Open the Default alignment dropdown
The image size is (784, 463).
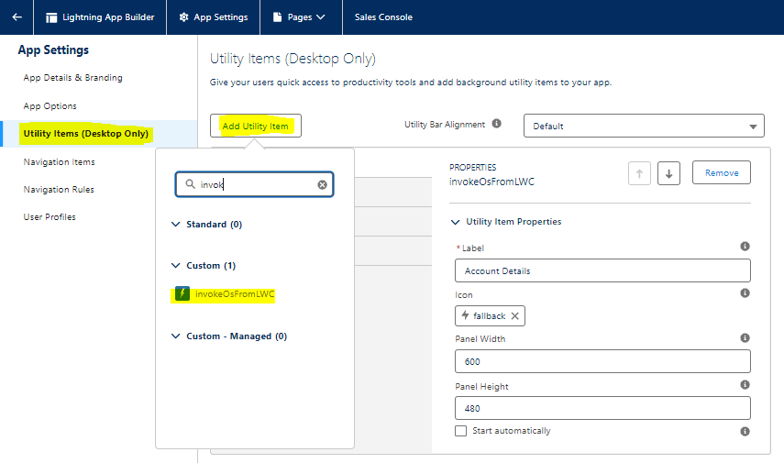644,126
